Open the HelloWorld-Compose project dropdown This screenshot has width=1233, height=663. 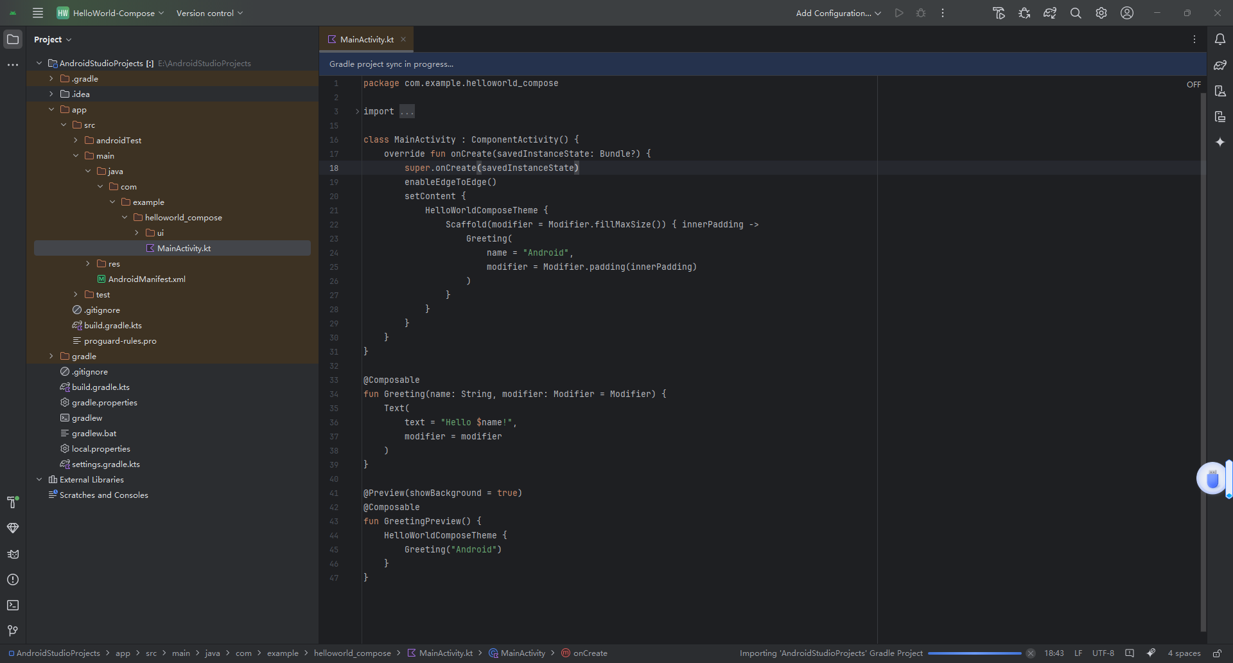[110, 13]
